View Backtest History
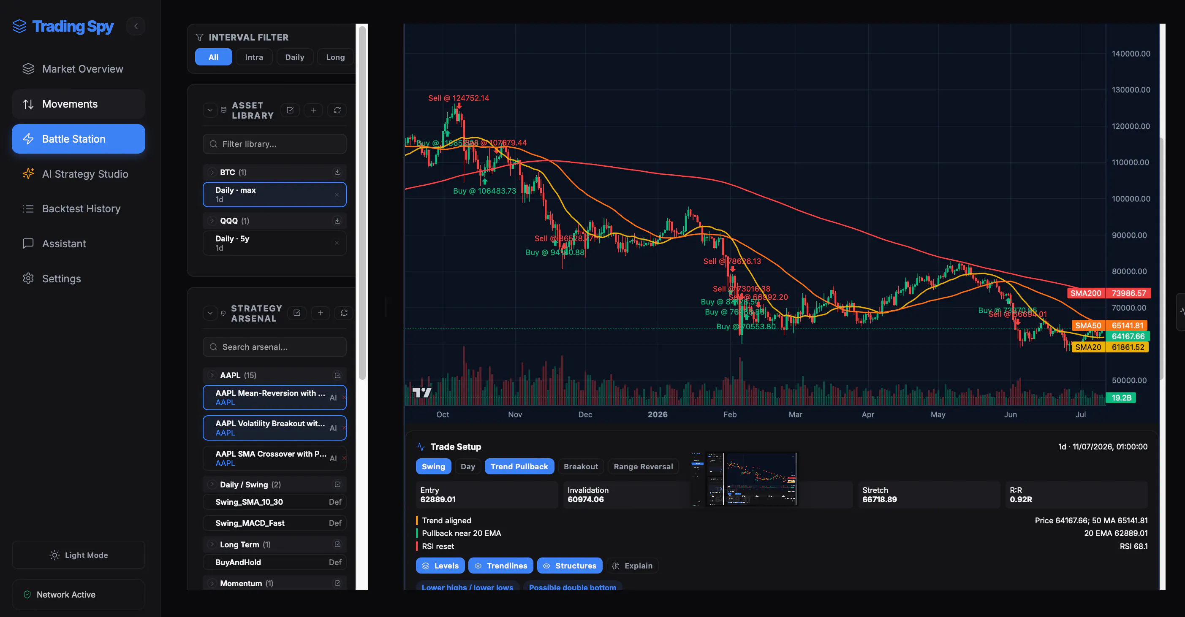The image size is (1185, 617). 78,209
